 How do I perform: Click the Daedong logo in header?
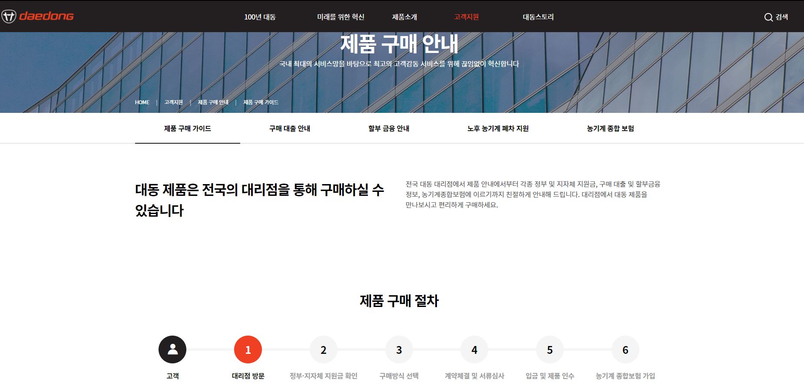(x=38, y=16)
